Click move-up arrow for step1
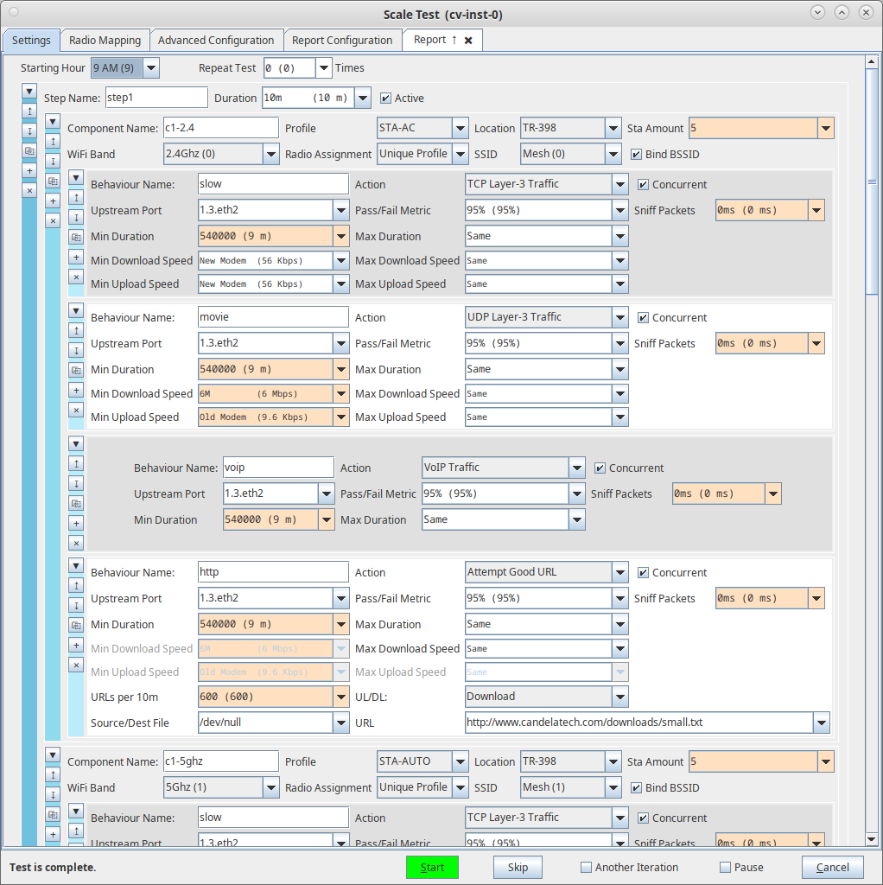Viewport: 883px width, 885px height. pos(29,111)
